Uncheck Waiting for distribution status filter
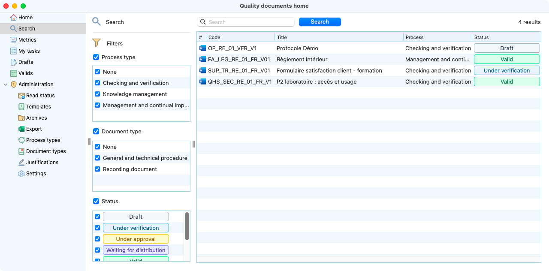Screen dimensions: 549x271 97,250
